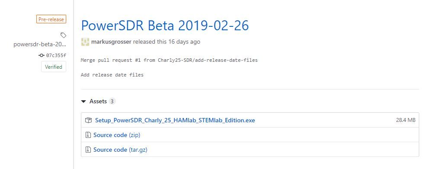
Task: Click the commit icon beside 07c355f
Action: (42, 55)
